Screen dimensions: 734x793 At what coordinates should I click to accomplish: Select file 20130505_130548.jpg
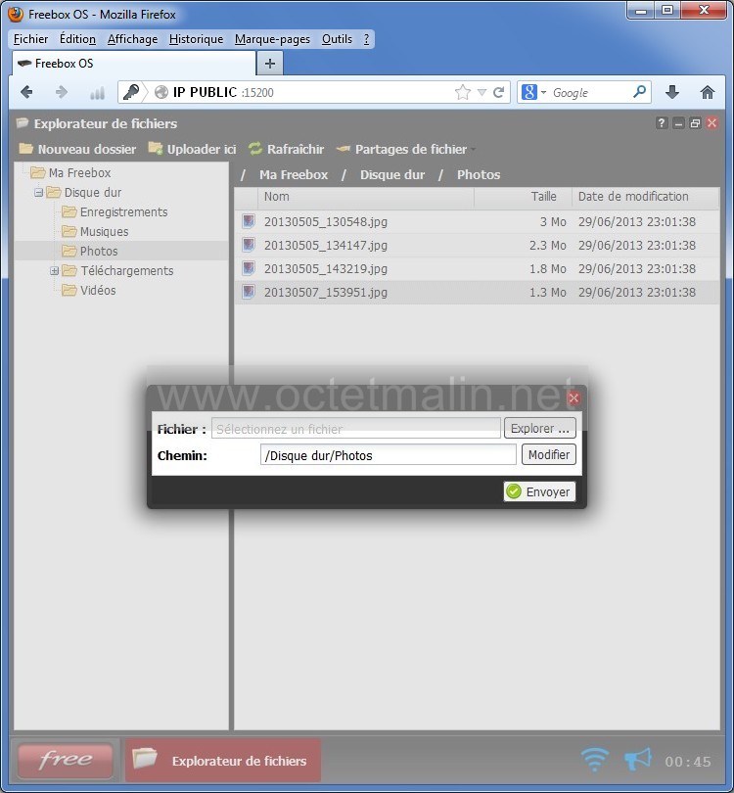tap(477, 222)
